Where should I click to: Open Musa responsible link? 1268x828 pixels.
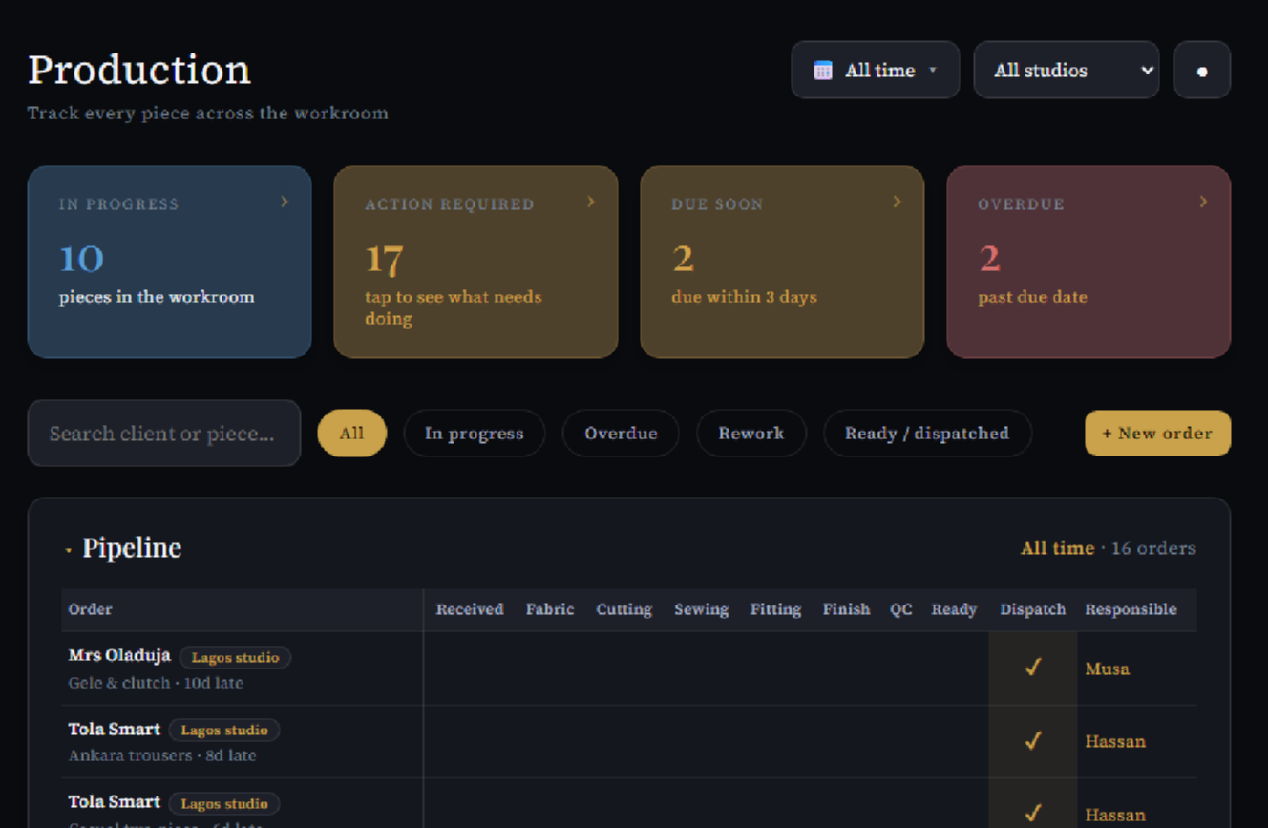coord(1107,669)
